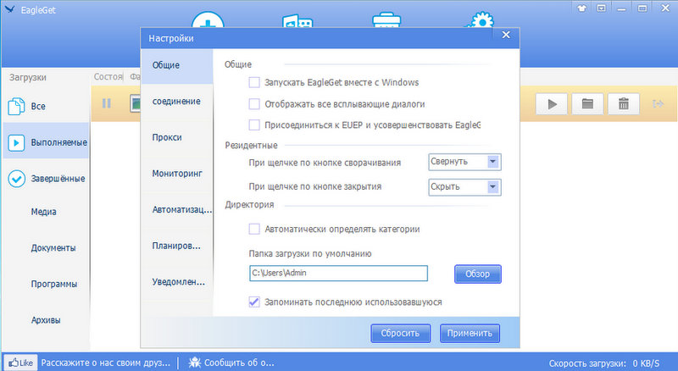Click the Загрузки sidebar heading
Image resolution: width=678 pixels, height=371 pixels.
pyautogui.click(x=28, y=77)
